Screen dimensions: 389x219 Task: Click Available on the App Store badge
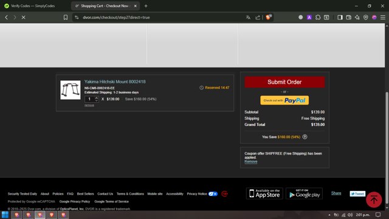click(x=264, y=193)
